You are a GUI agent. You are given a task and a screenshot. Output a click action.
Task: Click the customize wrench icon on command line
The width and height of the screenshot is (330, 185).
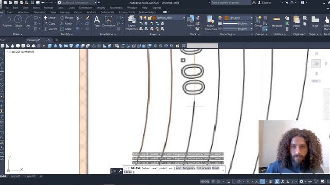120,171
